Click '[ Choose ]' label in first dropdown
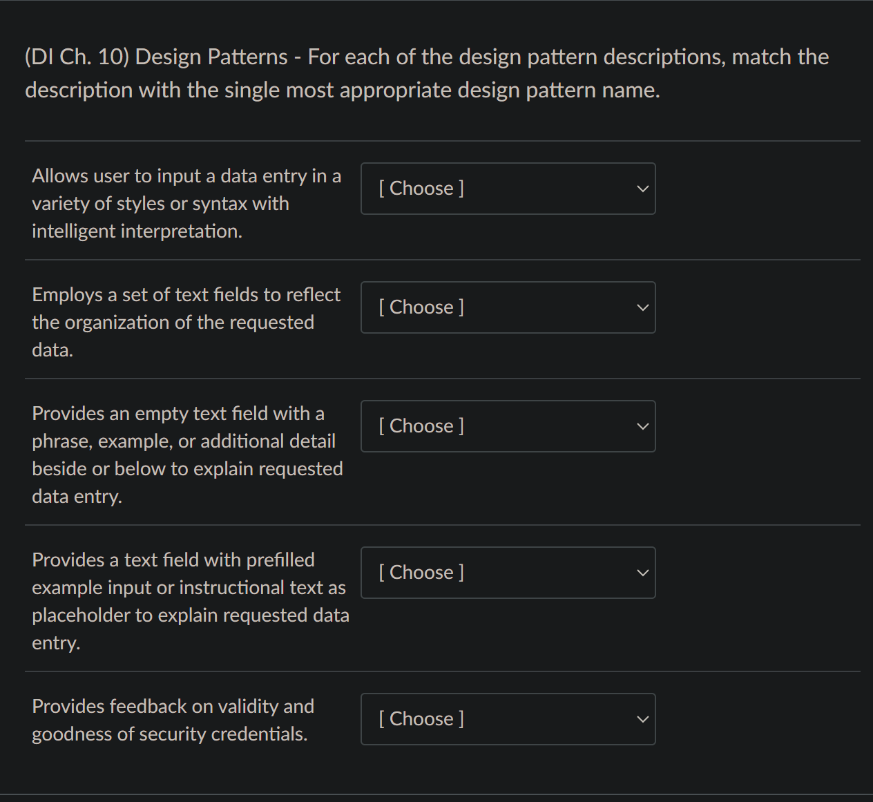873x802 pixels. pyautogui.click(x=421, y=189)
